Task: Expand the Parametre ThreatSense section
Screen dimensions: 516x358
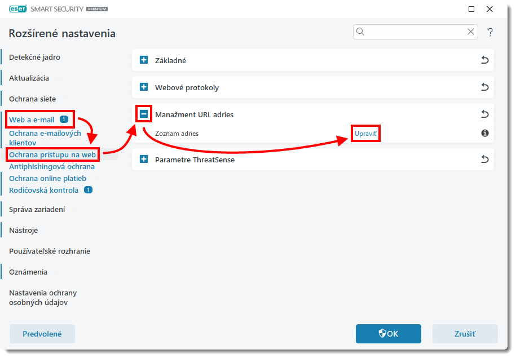Action: (144, 160)
